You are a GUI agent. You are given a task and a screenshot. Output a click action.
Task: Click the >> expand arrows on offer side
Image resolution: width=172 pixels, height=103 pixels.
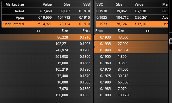click(x=148, y=31)
